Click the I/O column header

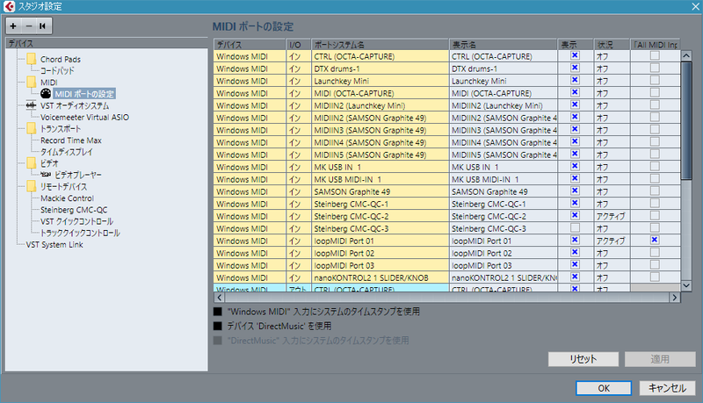(x=299, y=44)
